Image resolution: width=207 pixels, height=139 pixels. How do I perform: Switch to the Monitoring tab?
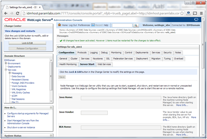point(116,52)
